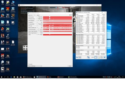Select the Recycle Bin desktop icon
The image size is (125, 94).
[3, 3]
